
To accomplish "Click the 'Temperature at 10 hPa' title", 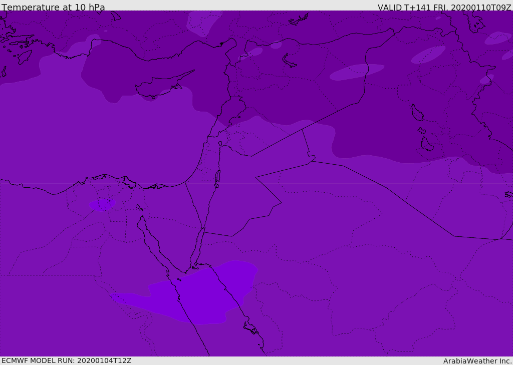I will (53, 7).
